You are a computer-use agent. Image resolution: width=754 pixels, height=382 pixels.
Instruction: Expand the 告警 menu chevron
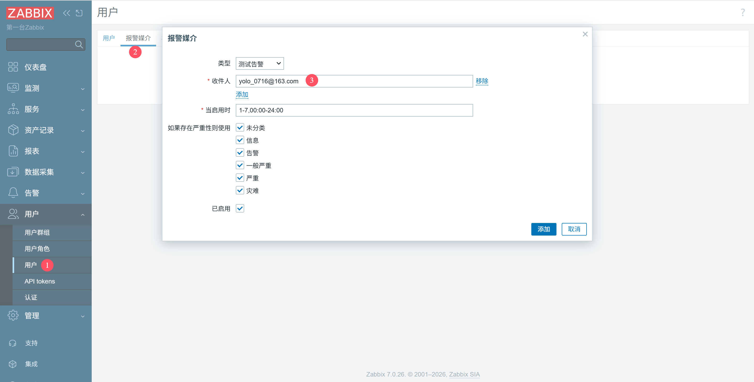83,194
